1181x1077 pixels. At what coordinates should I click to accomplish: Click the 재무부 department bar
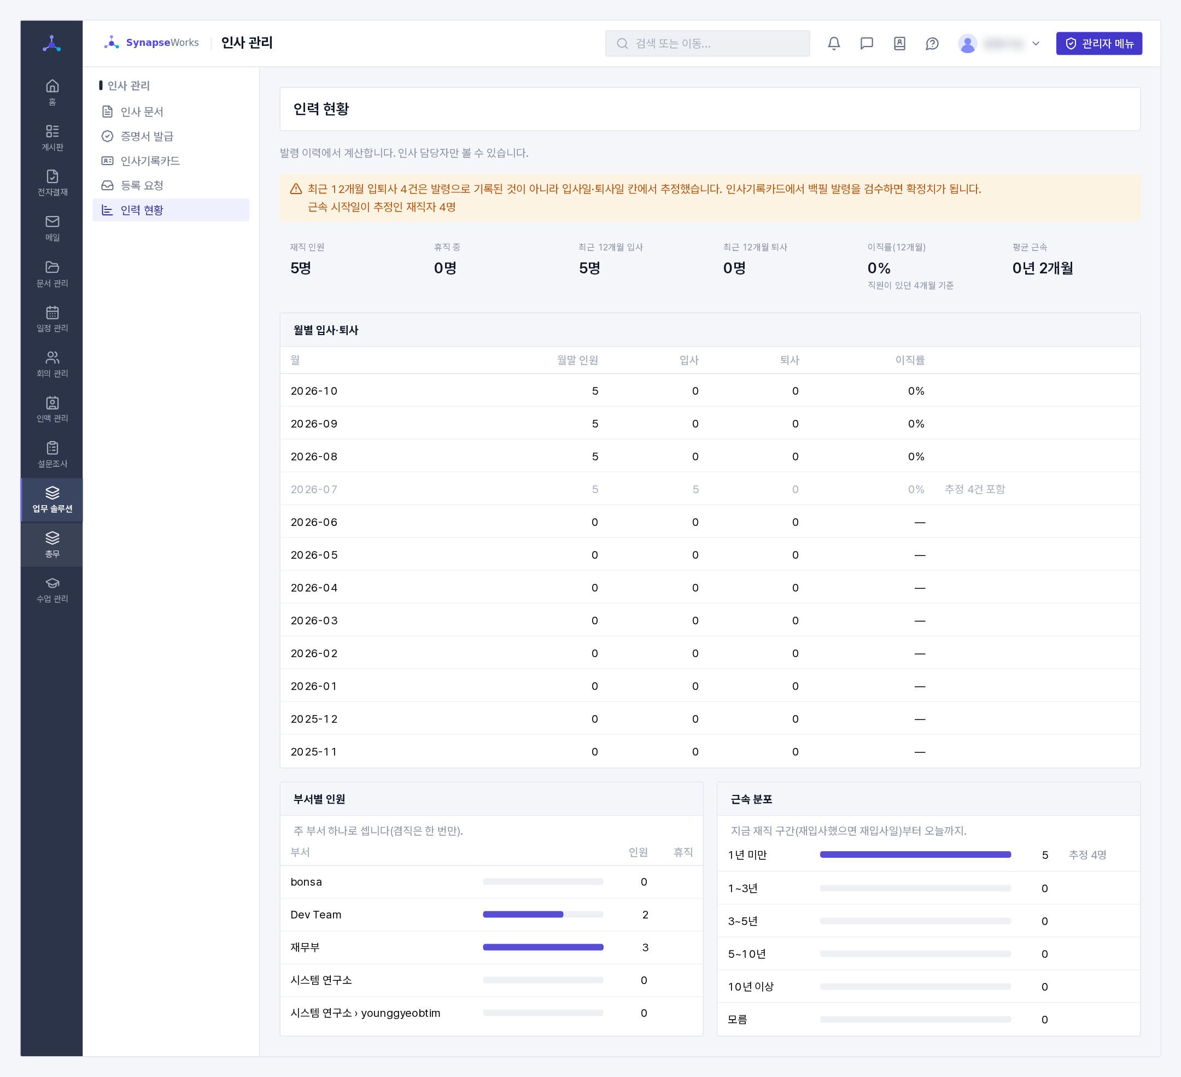[543, 947]
